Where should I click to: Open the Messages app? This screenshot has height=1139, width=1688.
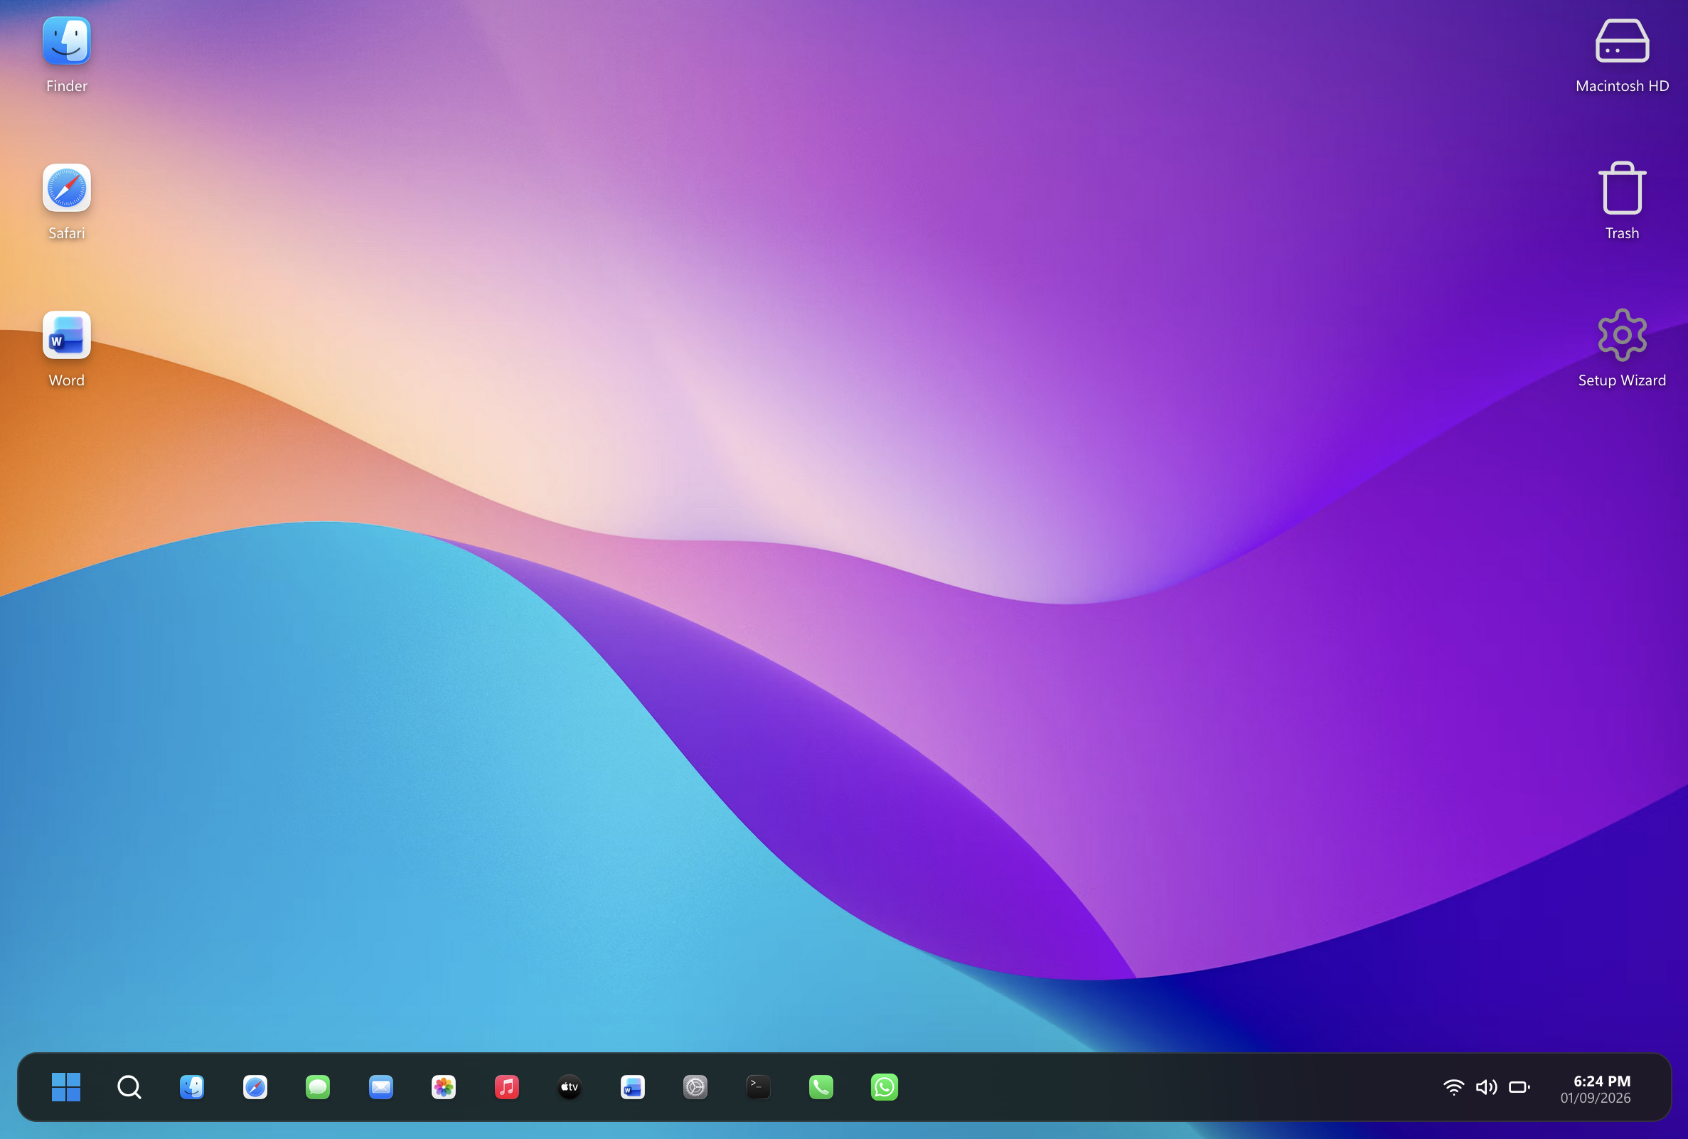(317, 1086)
